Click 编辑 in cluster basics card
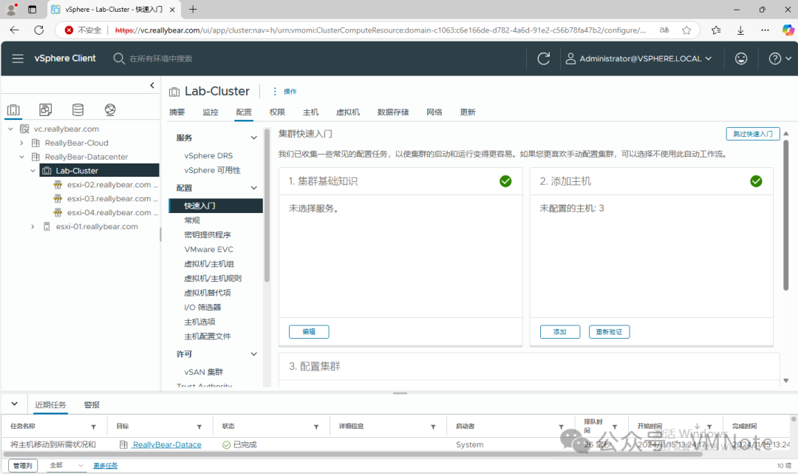This screenshot has height=474, width=798. coord(309,331)
